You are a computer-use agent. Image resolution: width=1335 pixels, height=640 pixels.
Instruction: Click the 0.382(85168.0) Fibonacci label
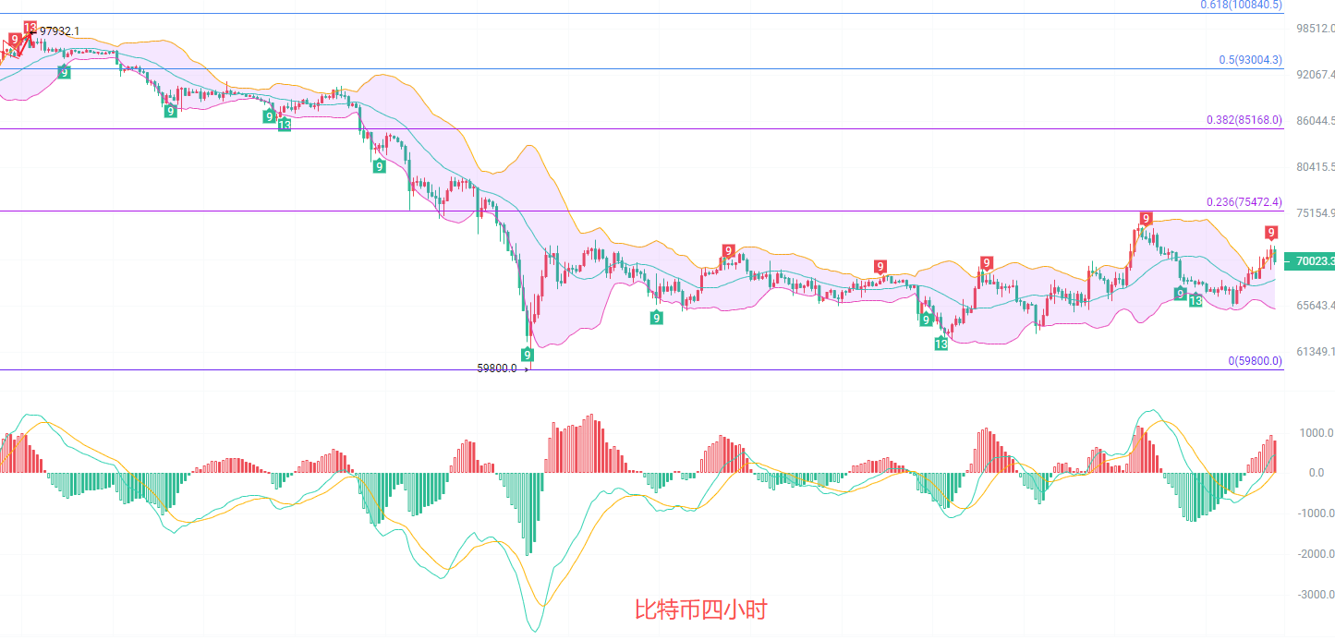(1244, 120)
